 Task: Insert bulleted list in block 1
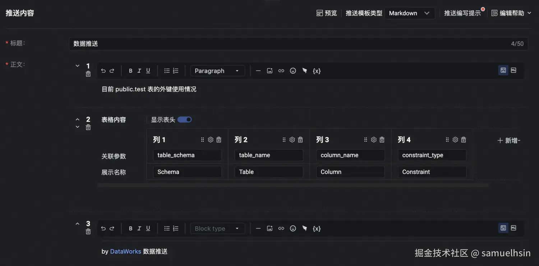(167, 71)
